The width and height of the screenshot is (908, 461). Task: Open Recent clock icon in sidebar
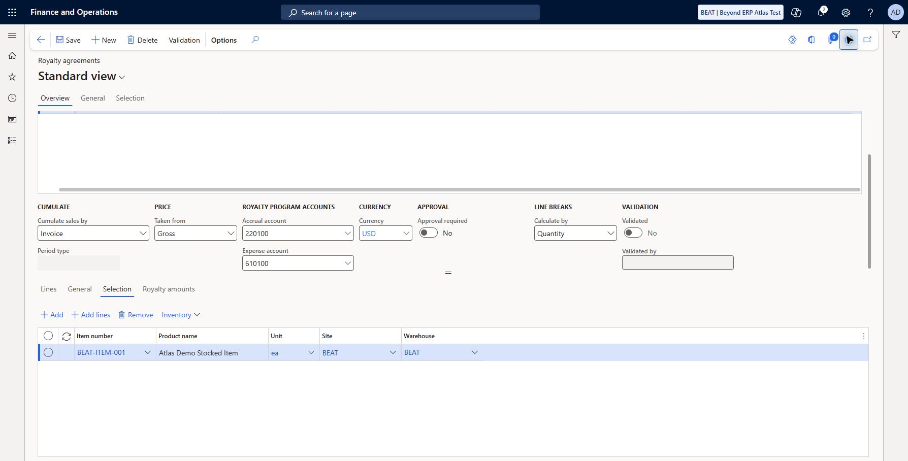[12, 98]
